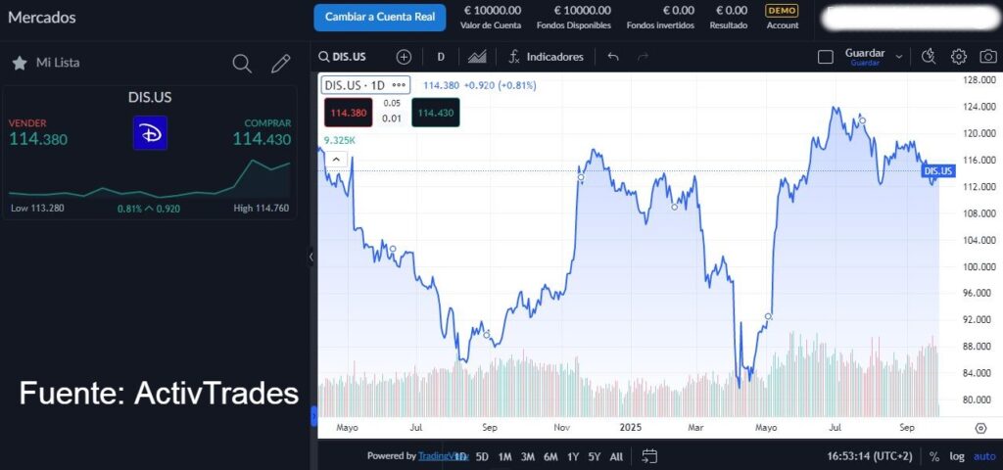The height and width of the screenshot is (470, 1003).
Task: Click Cambiar a Cuenta Real button
Action: (379, 17)
